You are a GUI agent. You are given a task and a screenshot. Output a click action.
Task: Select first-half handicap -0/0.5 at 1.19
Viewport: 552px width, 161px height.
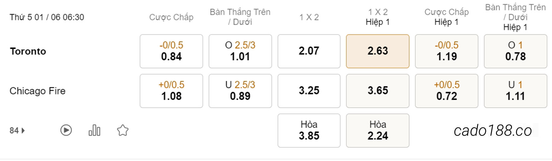click(x=447, y=51)
